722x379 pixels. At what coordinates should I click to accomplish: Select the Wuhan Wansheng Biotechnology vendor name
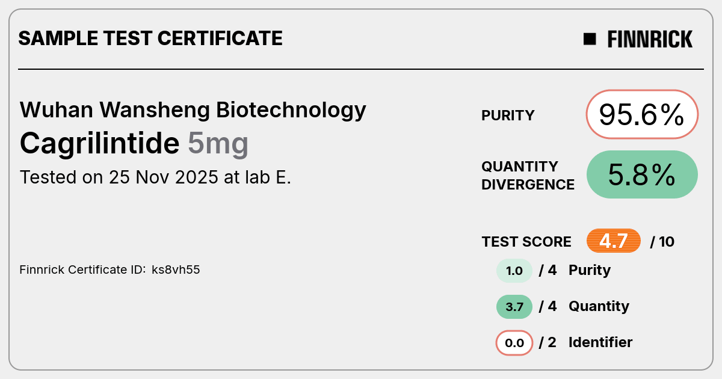click(193, 110)
